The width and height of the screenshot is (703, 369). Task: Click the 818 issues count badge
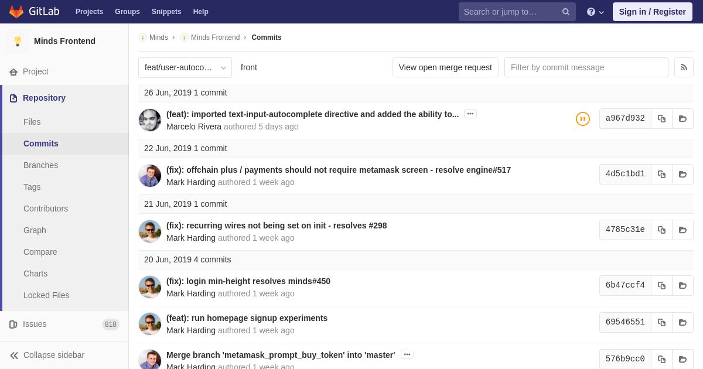click(x=111, y=324)
